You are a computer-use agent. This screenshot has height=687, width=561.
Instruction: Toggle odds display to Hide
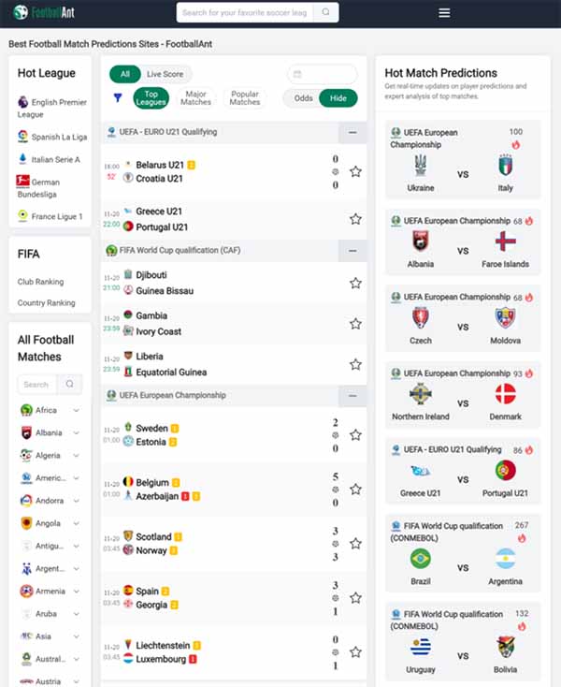pos(338,98)
